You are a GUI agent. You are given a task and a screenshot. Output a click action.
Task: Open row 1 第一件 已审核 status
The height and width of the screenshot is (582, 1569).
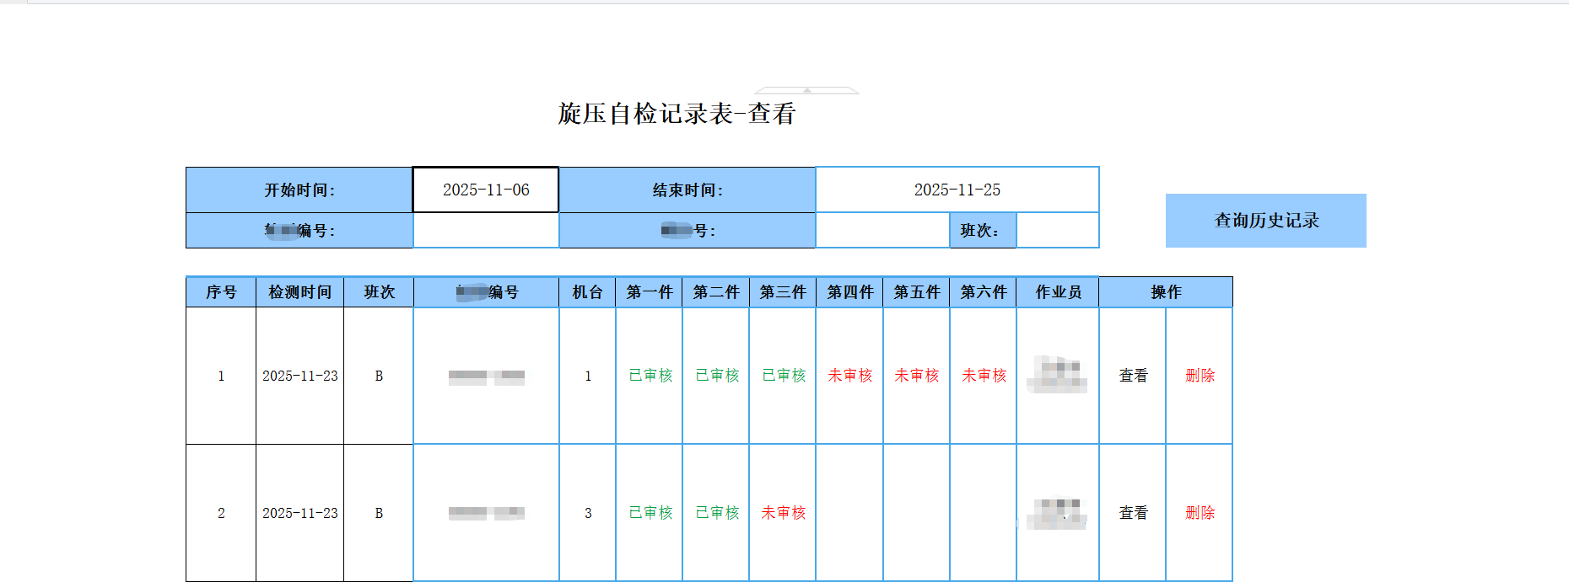click(x=650, y=376)
